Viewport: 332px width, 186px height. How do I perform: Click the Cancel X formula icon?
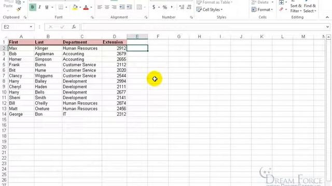[x=50, y=27]
